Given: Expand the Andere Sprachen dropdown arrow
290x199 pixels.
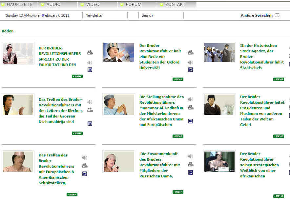Looking at the screenshot, I should coord(277,15).
